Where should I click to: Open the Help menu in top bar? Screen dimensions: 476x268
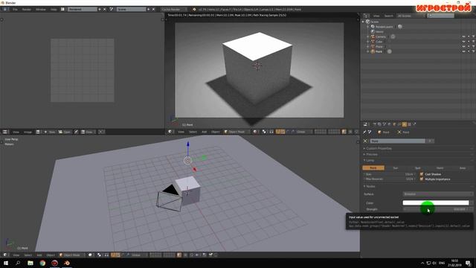[x=54, y=10]
